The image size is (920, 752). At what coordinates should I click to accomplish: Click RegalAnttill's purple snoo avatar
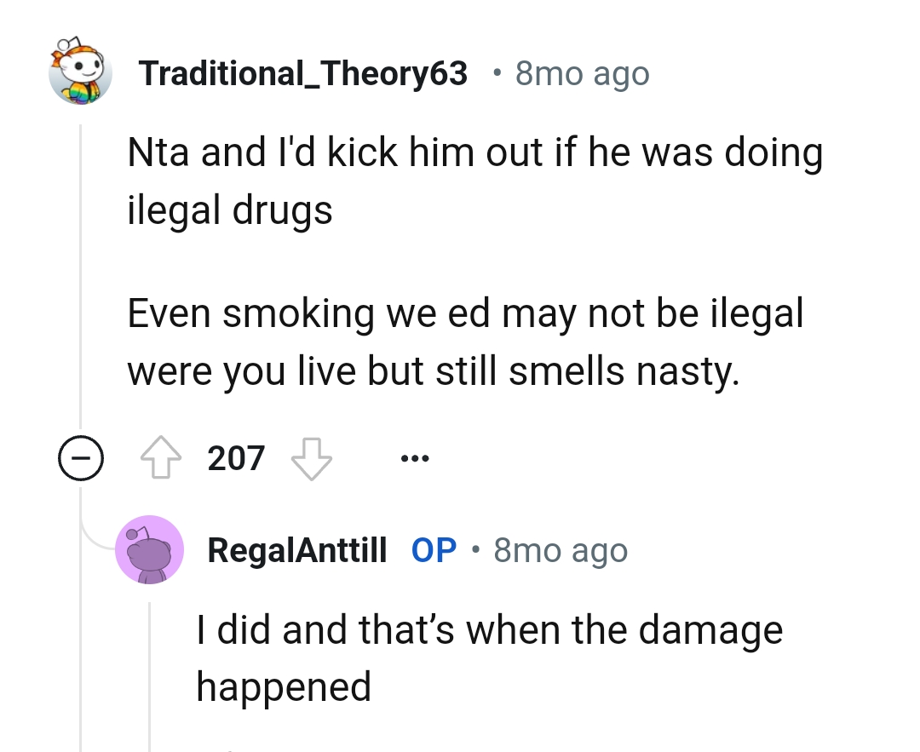click(x=149, y=549)
